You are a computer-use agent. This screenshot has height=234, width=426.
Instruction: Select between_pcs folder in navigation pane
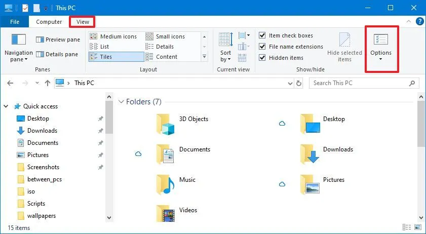point(44,179)
